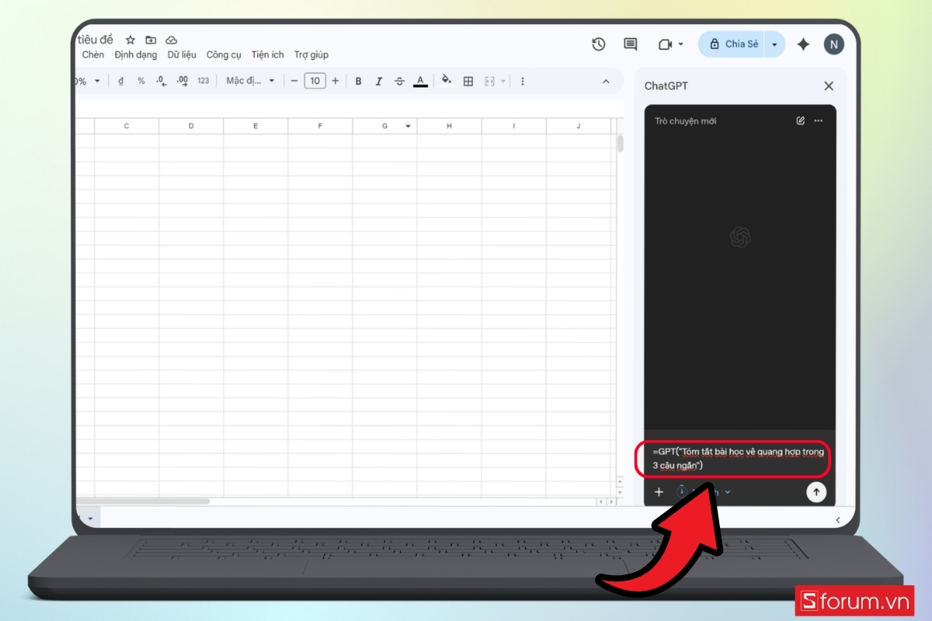The width and height of the screenshot is (932, 621).
Task: Select column H header
Action: [449, 126]
